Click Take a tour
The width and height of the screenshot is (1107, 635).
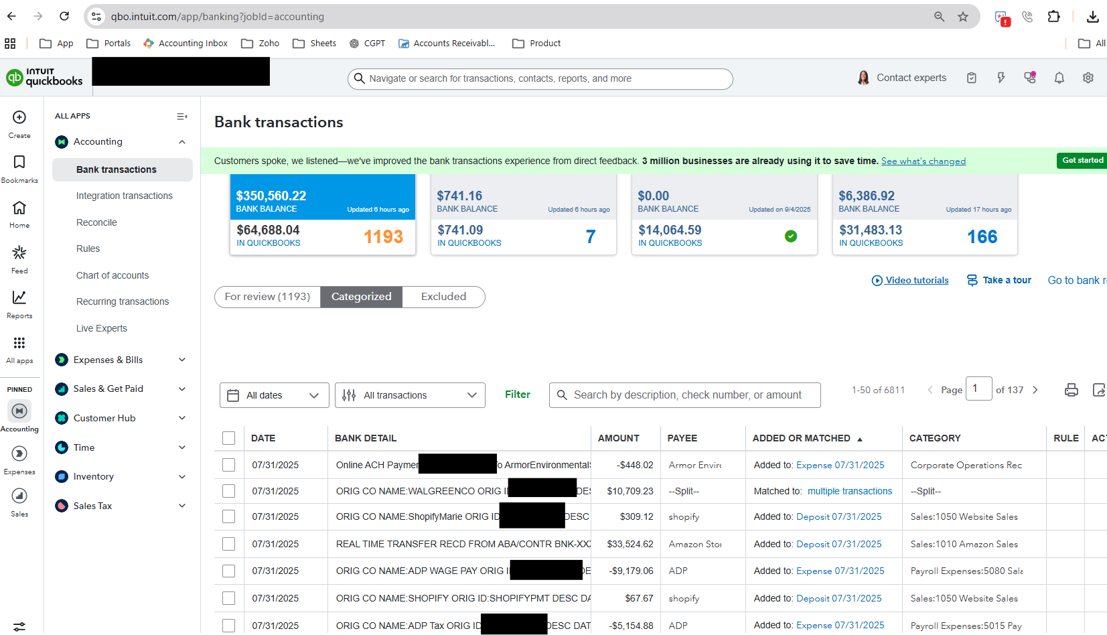[999, 281]
